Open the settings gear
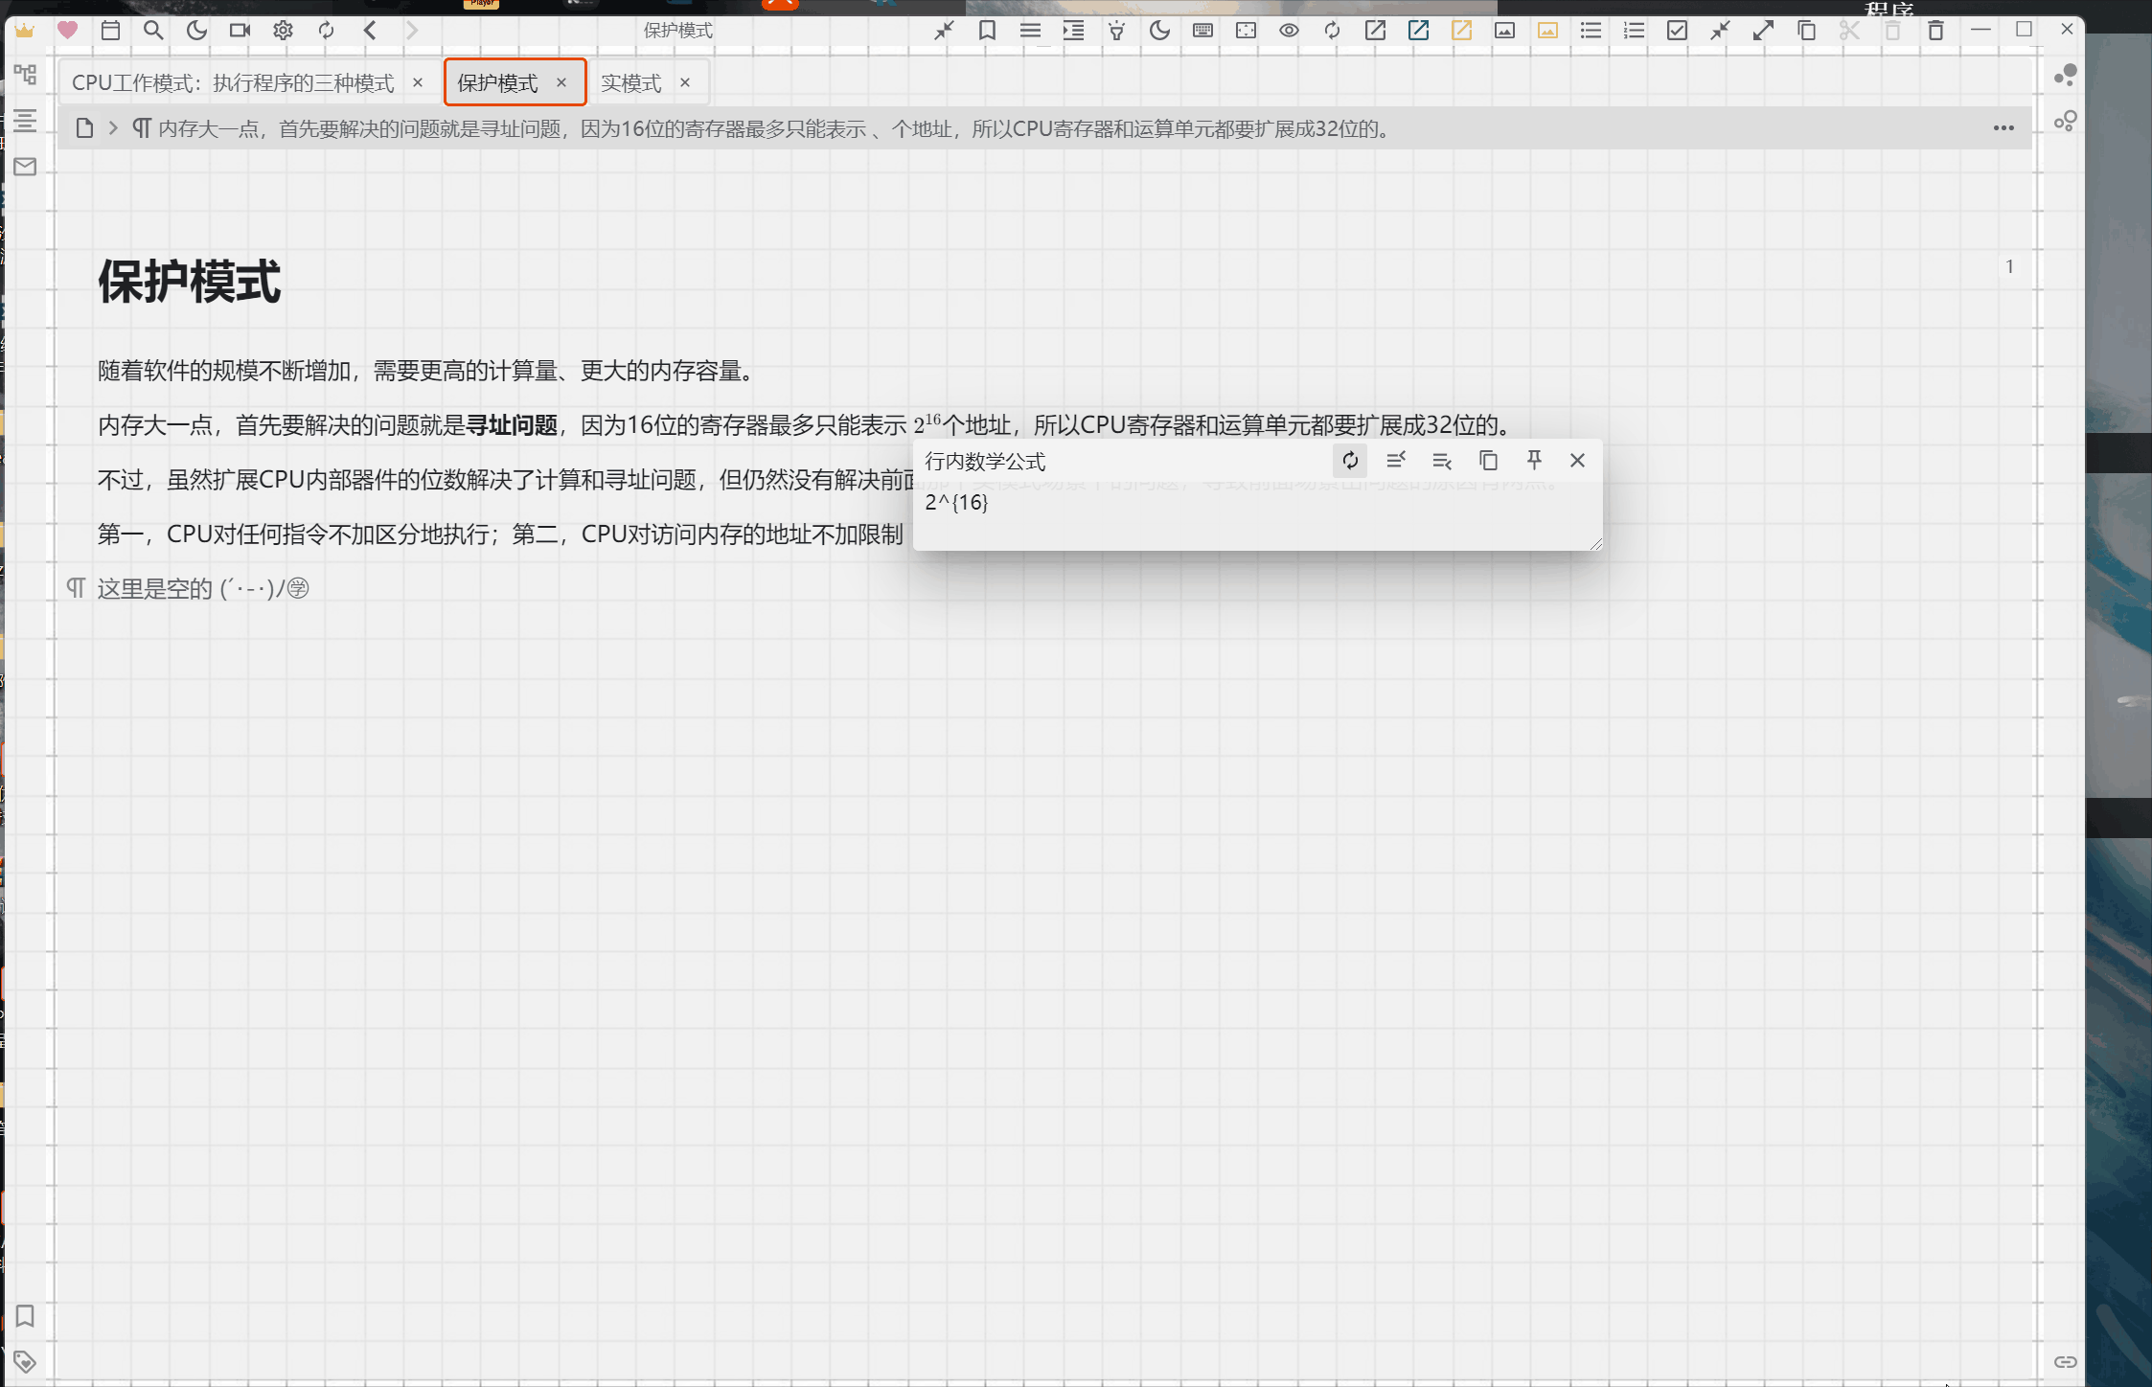Viewport: 2152px width, 1387px height. (284, 30)
